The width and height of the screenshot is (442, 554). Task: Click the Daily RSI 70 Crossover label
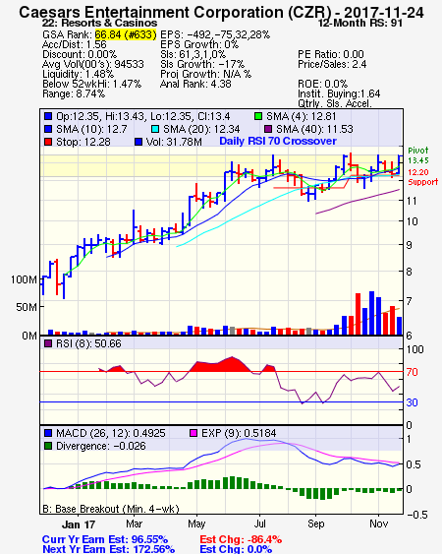[x=278, y=141]
